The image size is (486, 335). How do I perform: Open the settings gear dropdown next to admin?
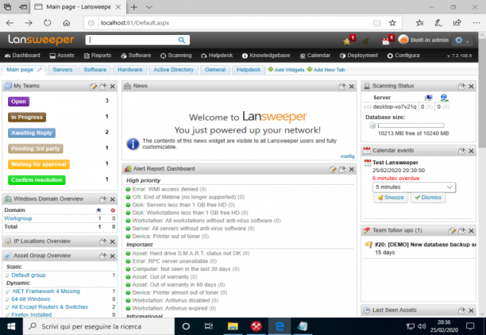click(462, 40)
